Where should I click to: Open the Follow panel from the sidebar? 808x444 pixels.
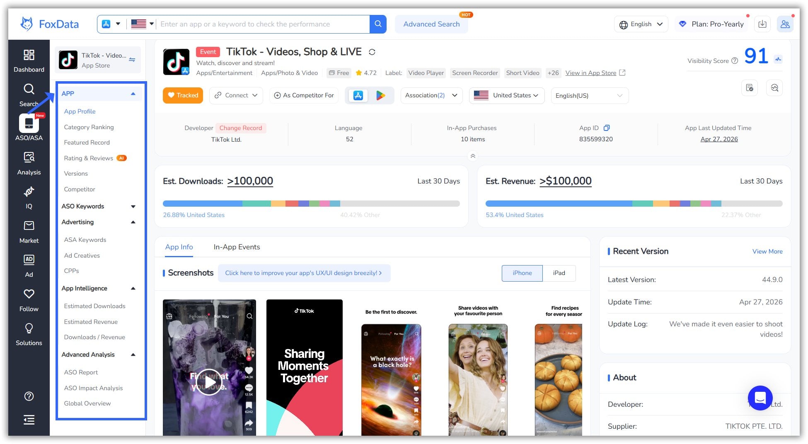pos(29,298)
